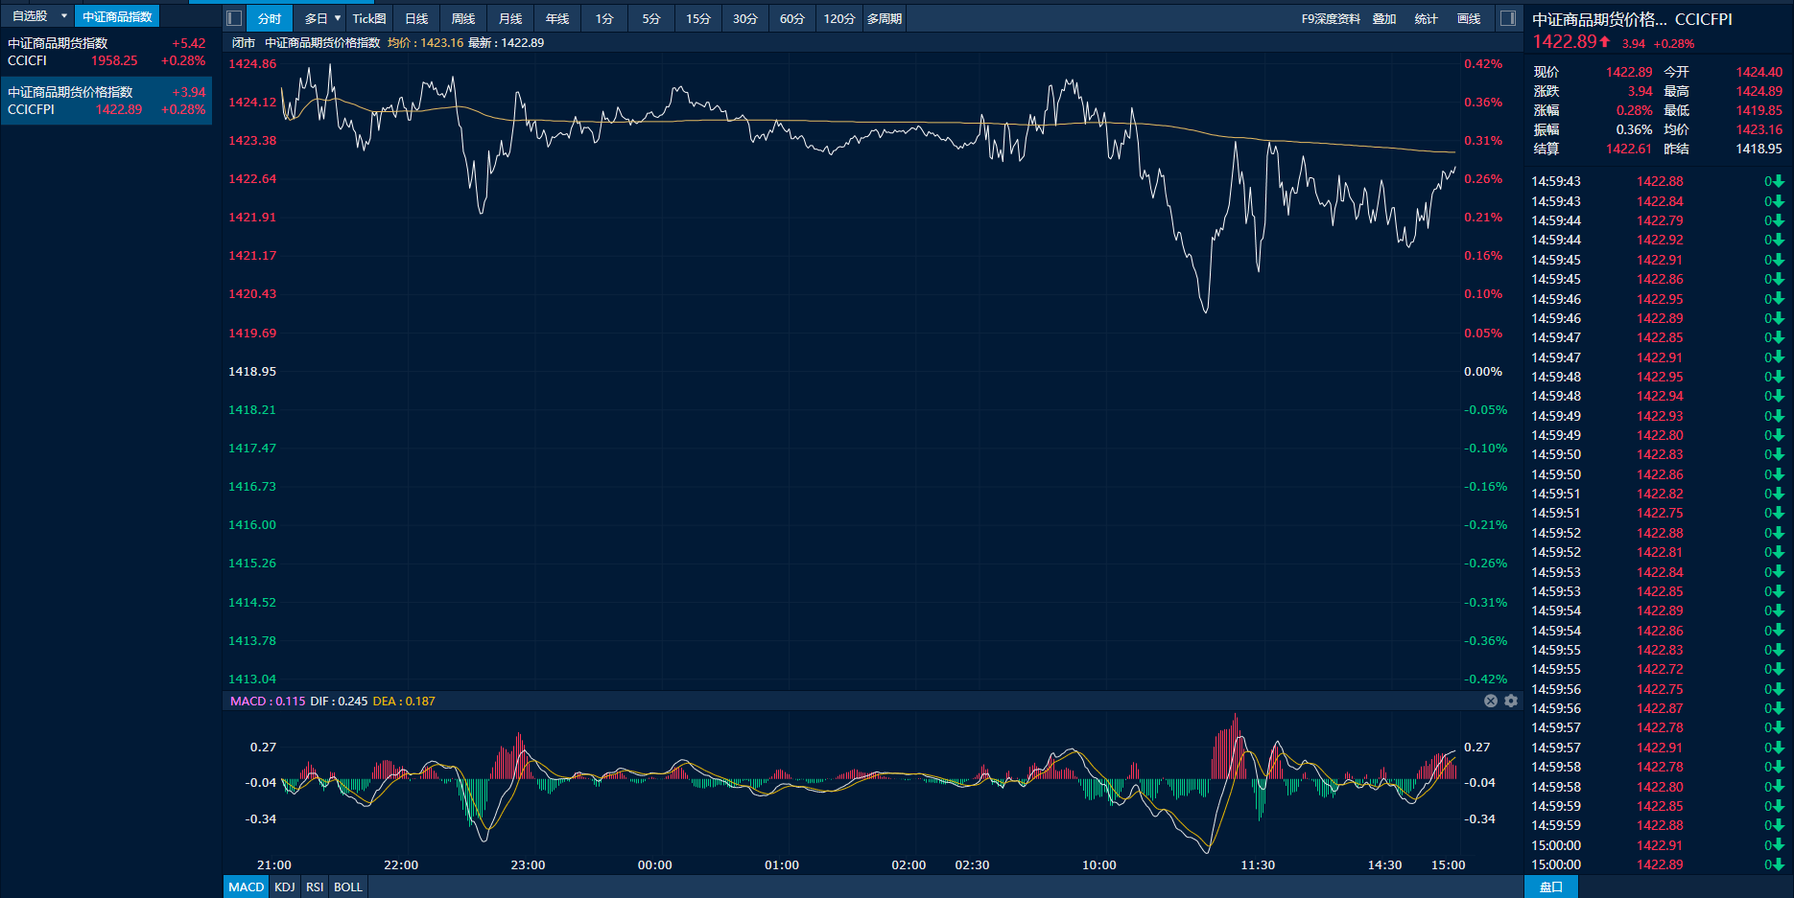The height and width of the screenshot is (898, 1794).
Task: Select CCICFI 中证商品期货指数 in watchlist
Action: [x=106, y=52]
